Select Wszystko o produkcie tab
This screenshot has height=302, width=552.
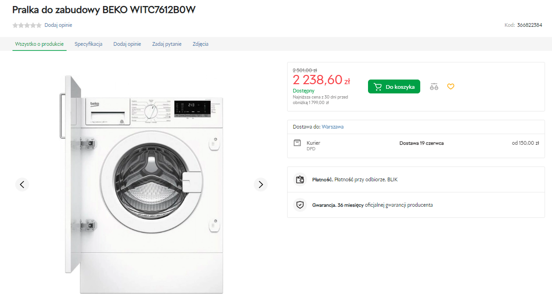pos(39,44)
